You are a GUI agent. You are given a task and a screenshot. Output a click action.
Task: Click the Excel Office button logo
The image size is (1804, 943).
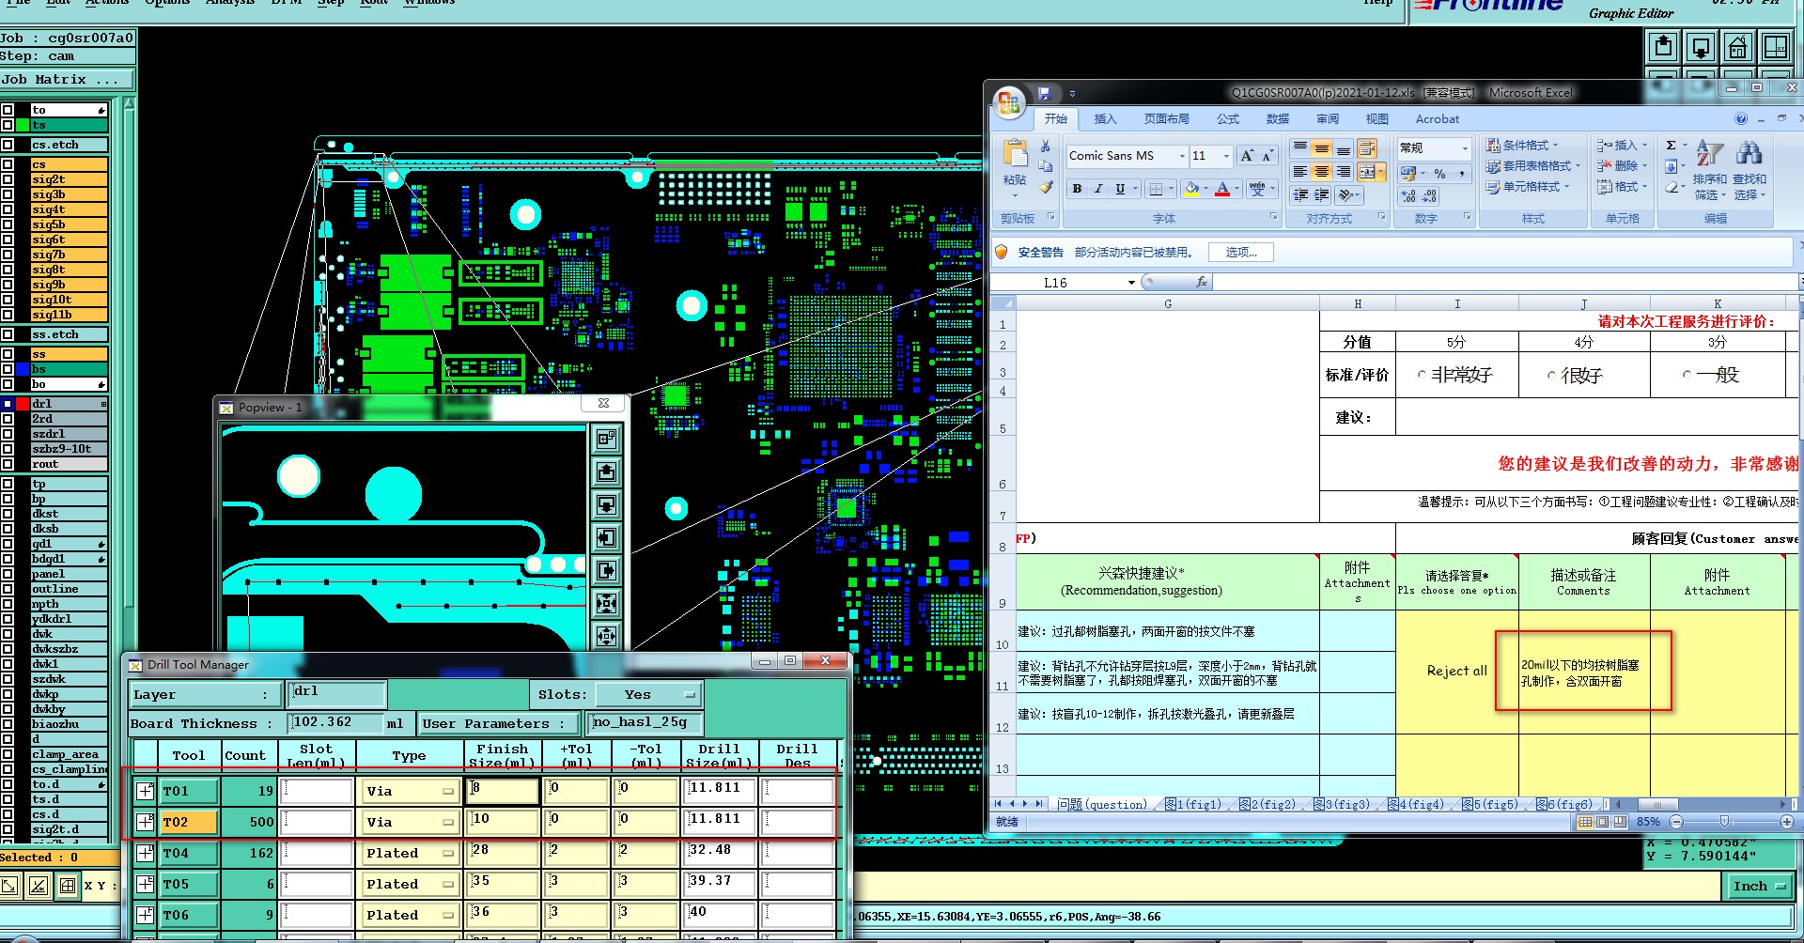coord(1010,102)
